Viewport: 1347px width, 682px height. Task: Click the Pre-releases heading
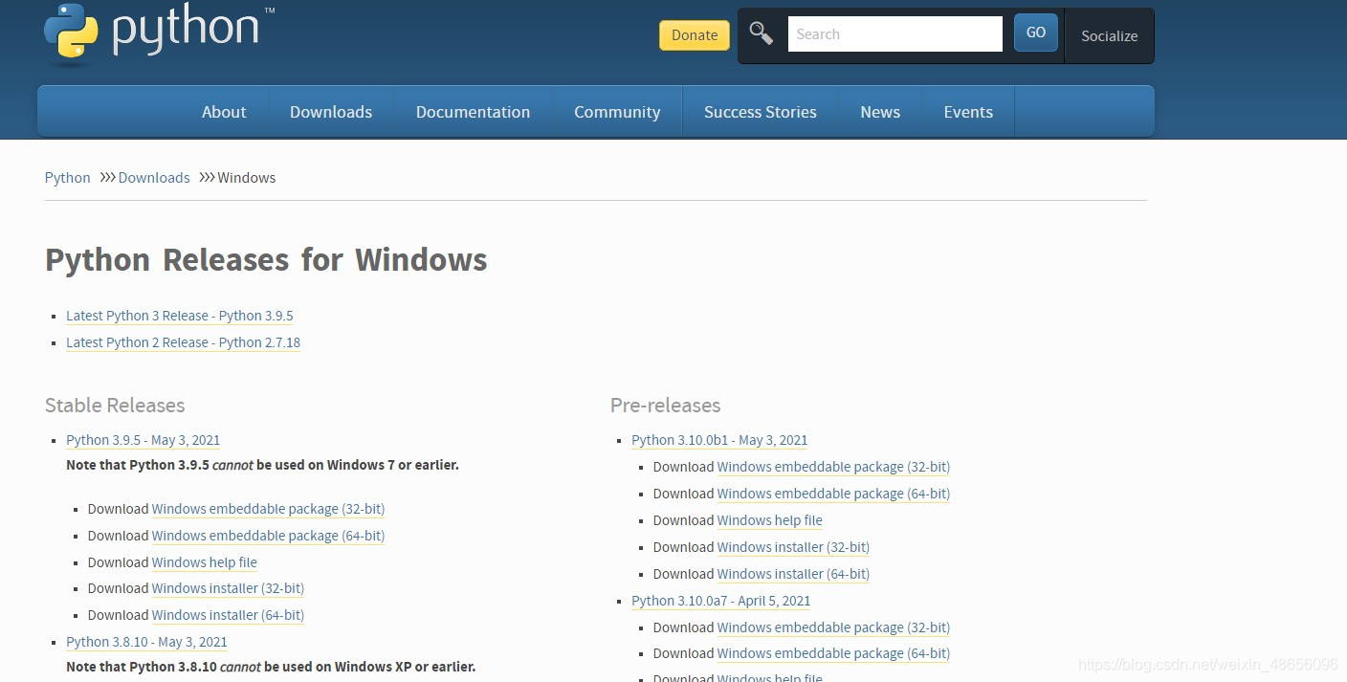(666, 406)
